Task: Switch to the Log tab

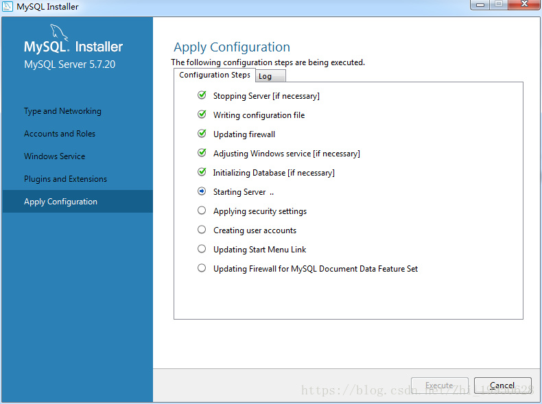Action: (x=270, y=76)
